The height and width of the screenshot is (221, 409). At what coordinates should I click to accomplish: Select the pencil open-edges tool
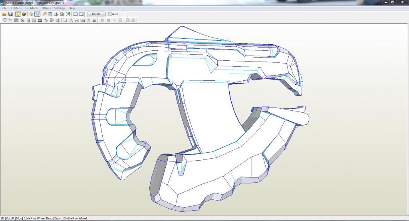pyautogui.click(x=45, y=14)
